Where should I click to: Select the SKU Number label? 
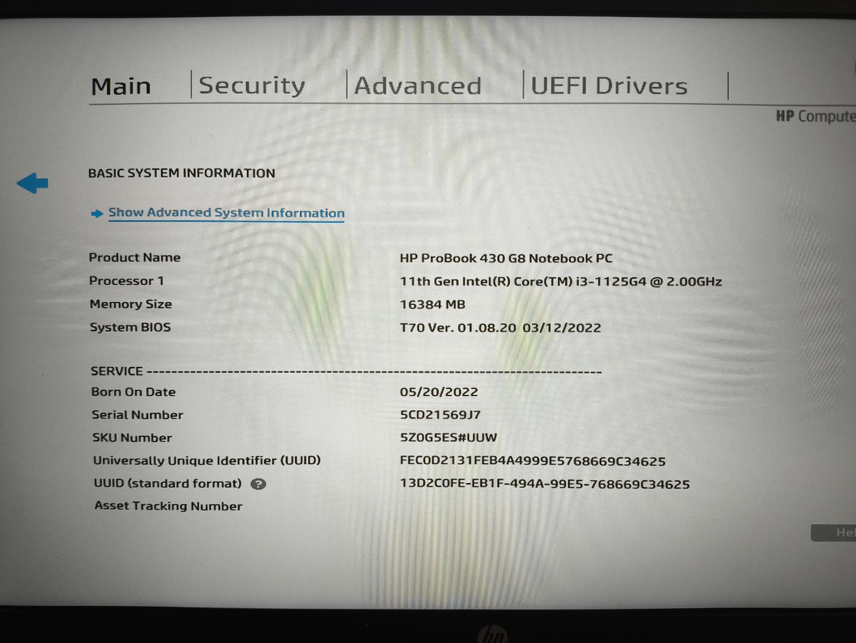coord(132,438)
